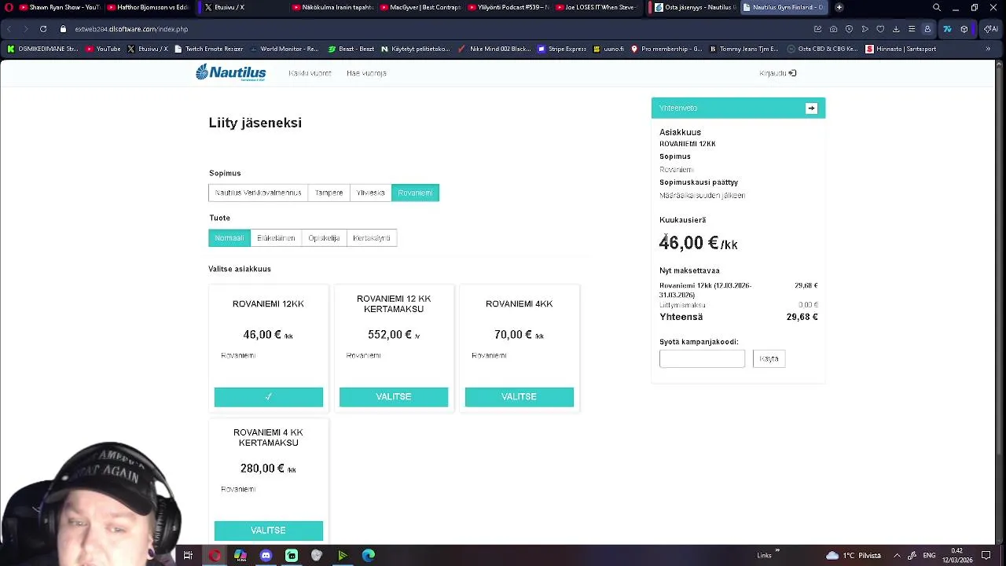The height and width of the screenshot is (566, 1006).
Task: Click the Yhteensä 29,68 € total amount
Action: click(x=802, y=317)
